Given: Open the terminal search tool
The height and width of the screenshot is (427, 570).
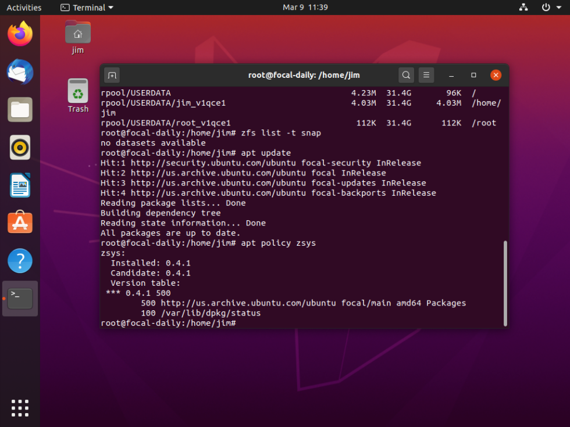Looking at the screenshot, I should (x=406, y=75).
